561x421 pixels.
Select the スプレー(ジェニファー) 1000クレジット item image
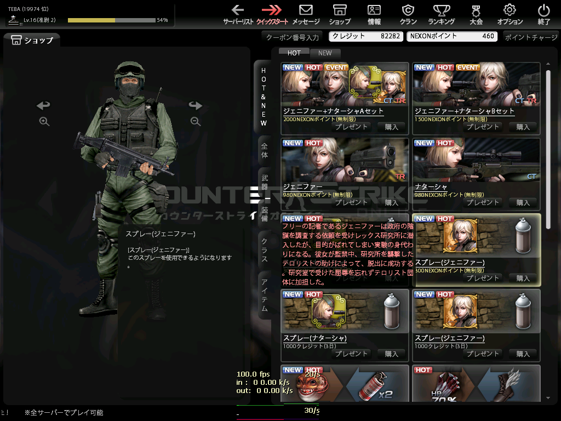point(476,311)
